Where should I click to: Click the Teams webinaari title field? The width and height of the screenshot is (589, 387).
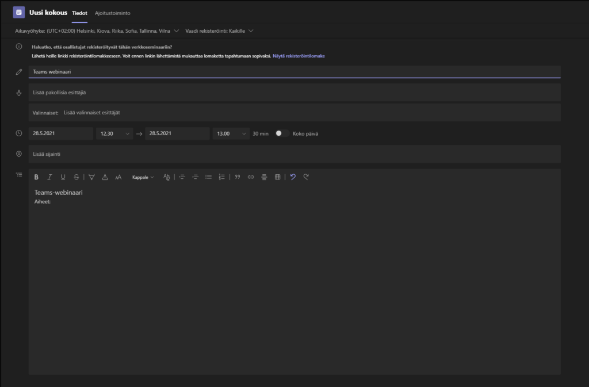pyautogui.click(x=294, y=72)
